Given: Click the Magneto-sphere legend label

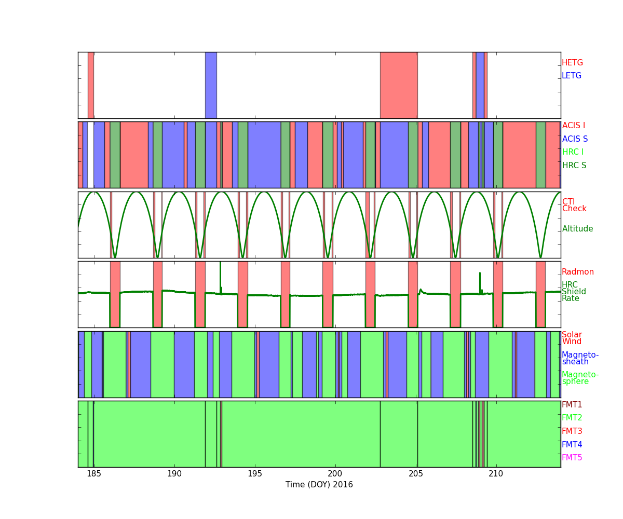Looking at the screenshot, I should click(x=580, y=378).
